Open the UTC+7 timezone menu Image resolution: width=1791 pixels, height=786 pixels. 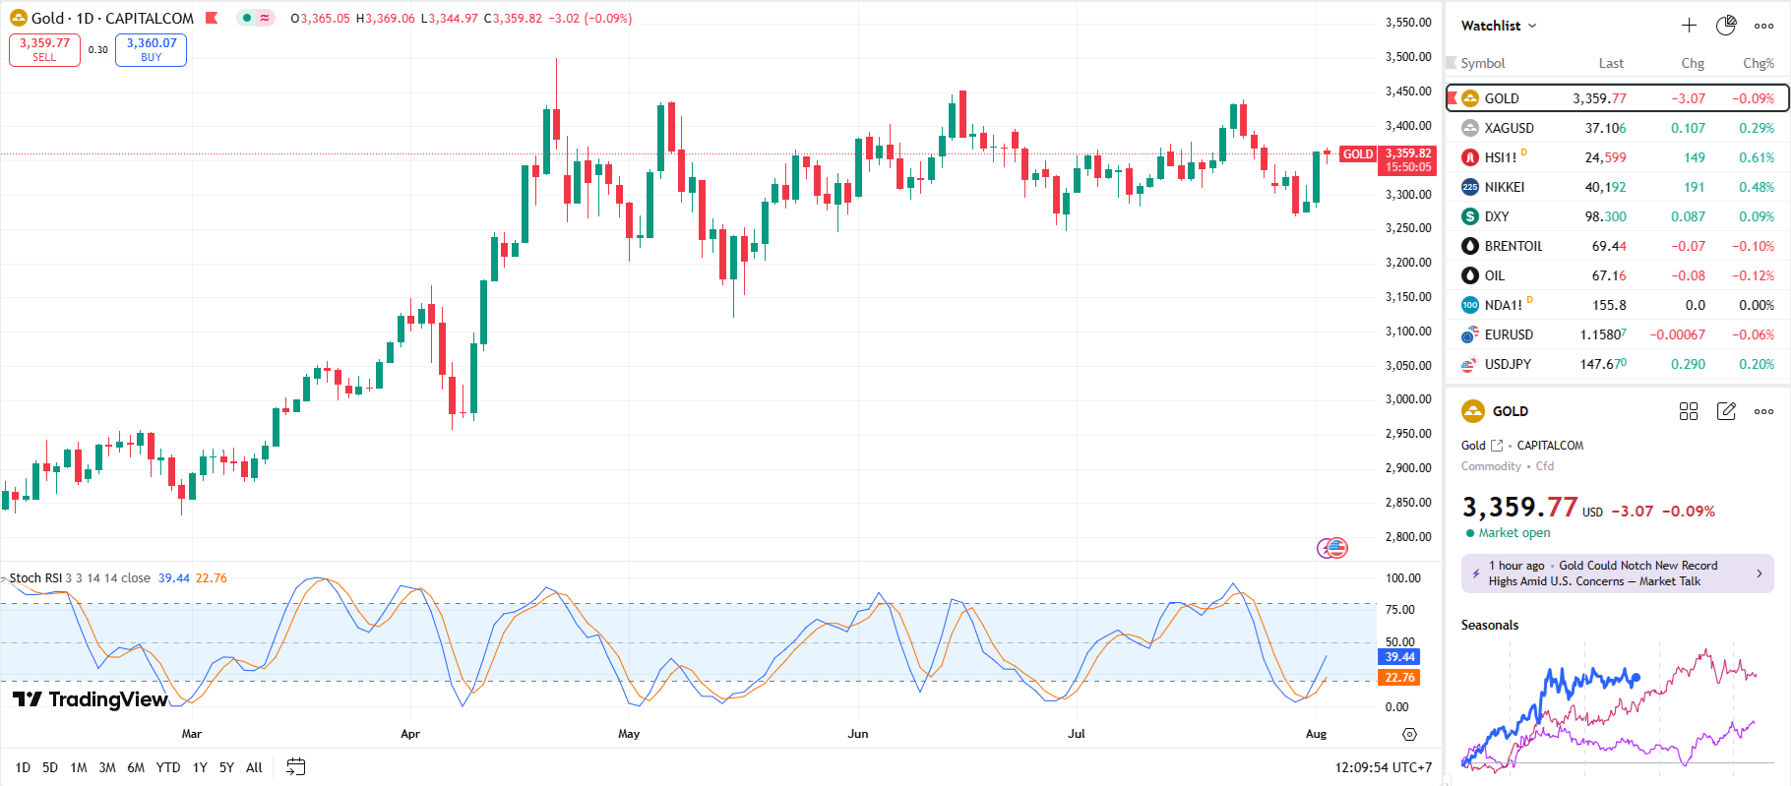[1383, 767]
